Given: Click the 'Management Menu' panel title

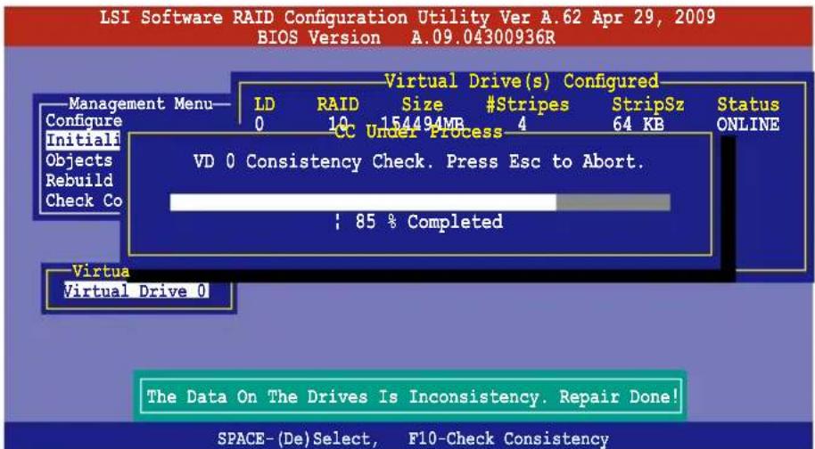Looking at the screenshot, I should [x=141, y=103].
